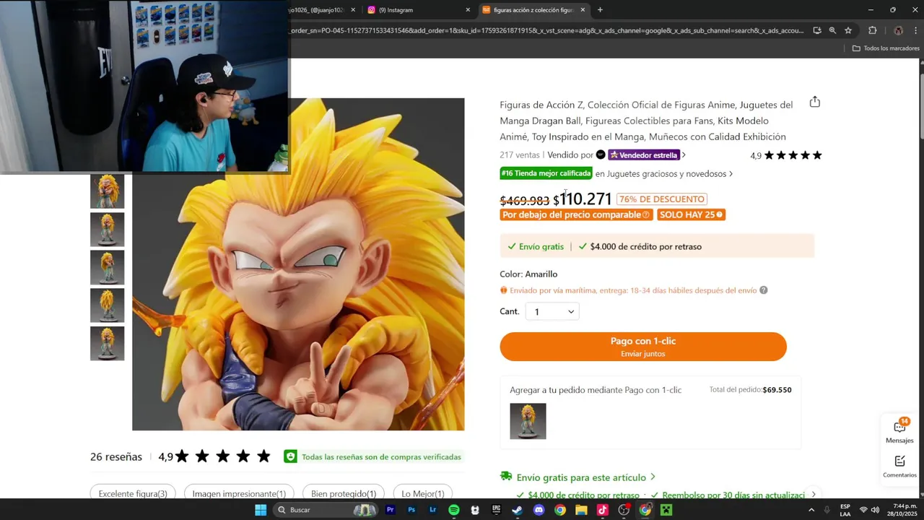The height and width of the screenshot is (520, 924).
Task: Filter reviews by Lo Mejor(1)
Action: click(x=423, y=493)
